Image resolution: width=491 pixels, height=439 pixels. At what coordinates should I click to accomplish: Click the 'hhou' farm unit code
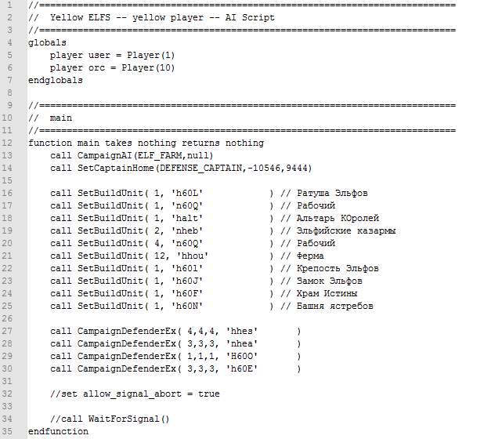(193, 256)
